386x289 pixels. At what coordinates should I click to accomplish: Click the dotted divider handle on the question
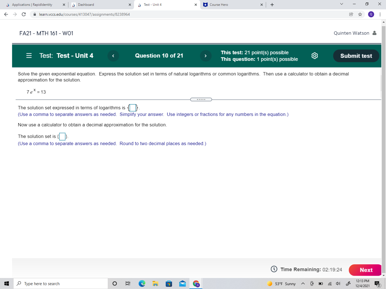coord(201,99)
